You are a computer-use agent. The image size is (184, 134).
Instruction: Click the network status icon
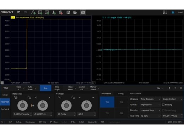[173, 12]
